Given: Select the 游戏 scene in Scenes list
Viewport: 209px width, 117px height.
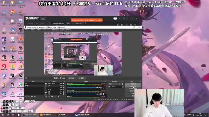Looking at the screenshot, I should (34, 84).
